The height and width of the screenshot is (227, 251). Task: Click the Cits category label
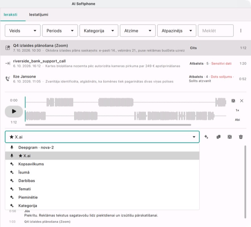193,48
